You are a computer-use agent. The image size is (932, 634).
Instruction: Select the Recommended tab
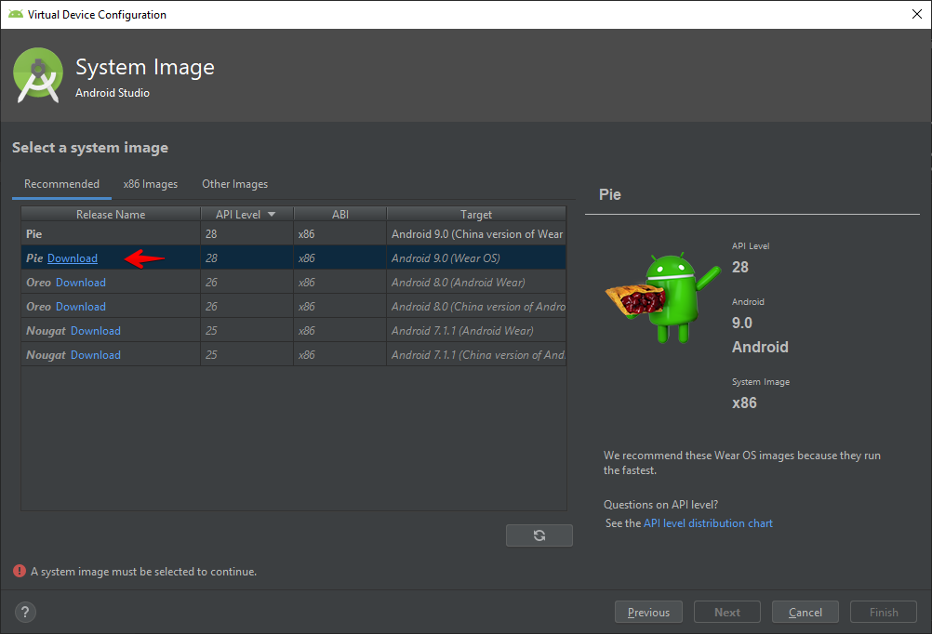[61, 184]
